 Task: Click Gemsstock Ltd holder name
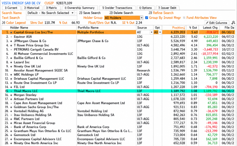coord(25,135)
